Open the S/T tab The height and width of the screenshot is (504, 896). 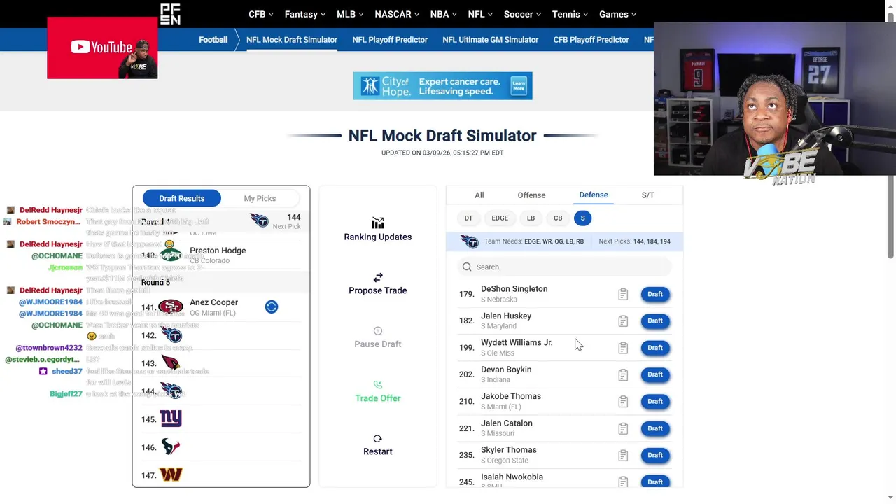(x=648, y=195)
